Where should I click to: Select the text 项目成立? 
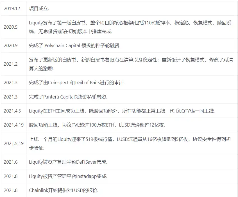click(39, 8)
